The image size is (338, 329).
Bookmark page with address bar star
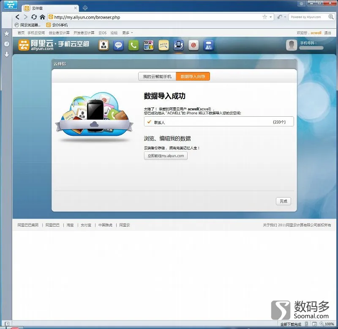click(x=265, y=17)
